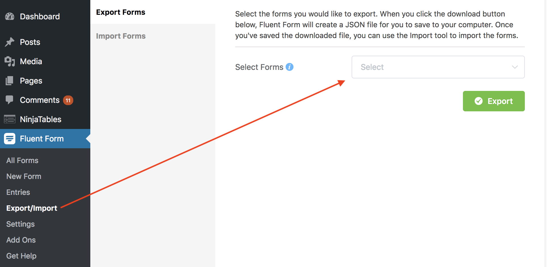The width and height of the screenshot is (547, 267).
Task: Click the Fluent Form logo icon
Action: pyautogui.click(x=10, y=139)
